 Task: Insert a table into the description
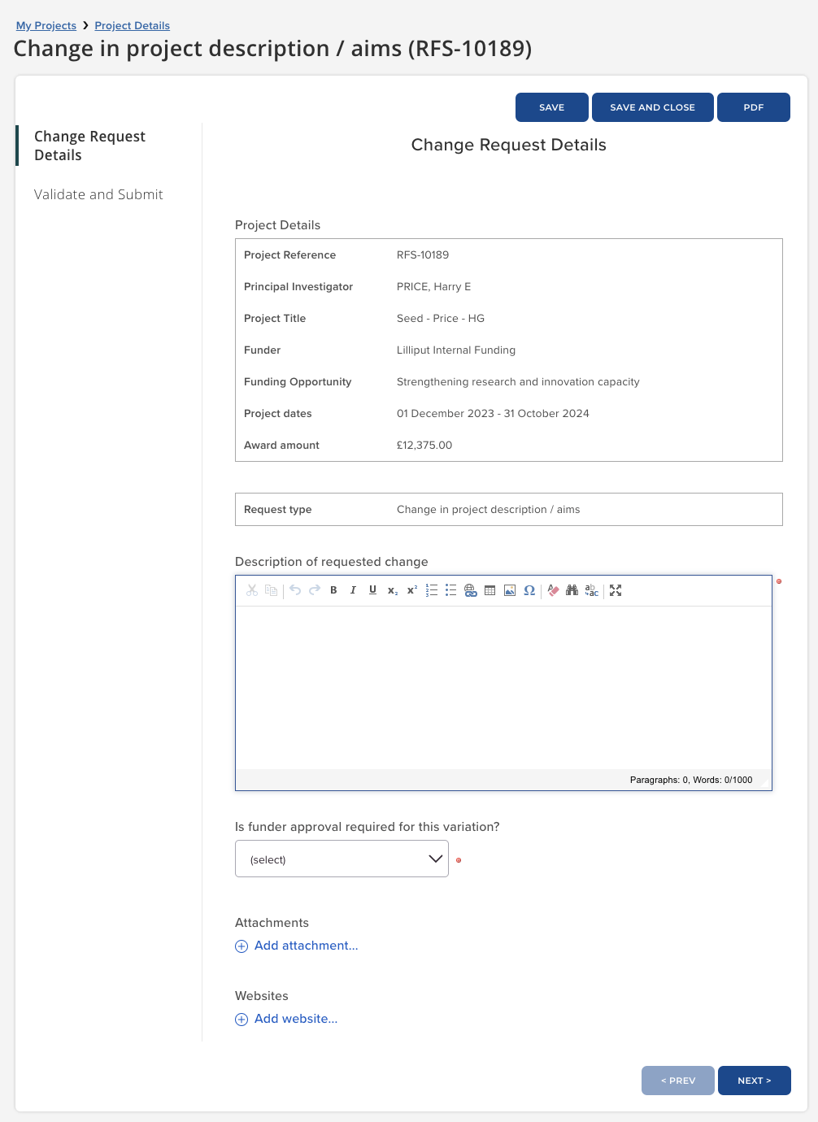point(490,590)
